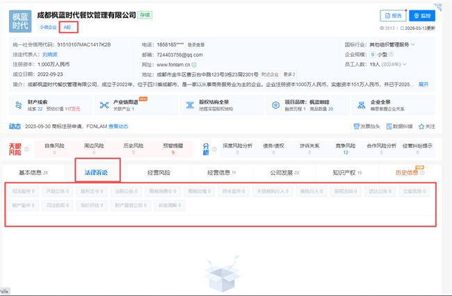452x296 pixels.
Task: Switch to the 知识产权 tab
Action: coord(347,173)
